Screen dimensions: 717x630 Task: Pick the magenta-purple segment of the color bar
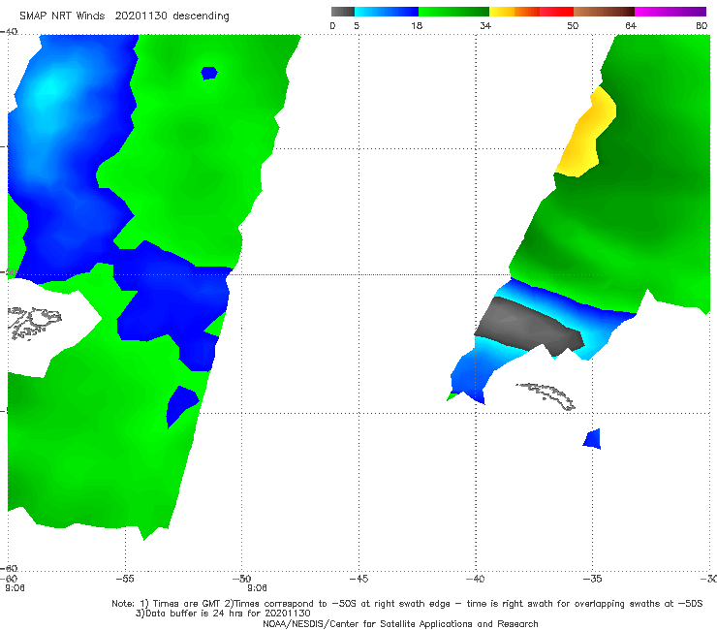tap(670, 12)
